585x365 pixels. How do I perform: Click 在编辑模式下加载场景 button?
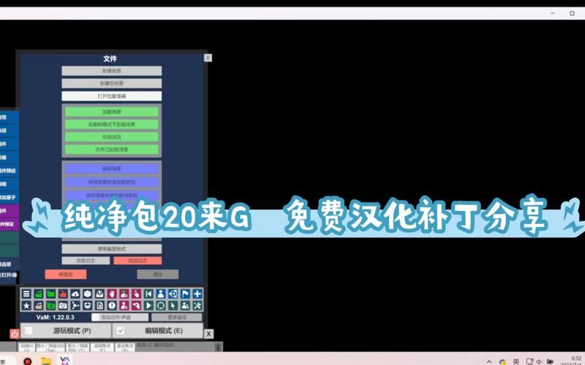click(x=112, y=124)
